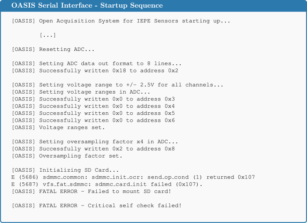Click the [...] ellipsis placeholder

[48, 35]
